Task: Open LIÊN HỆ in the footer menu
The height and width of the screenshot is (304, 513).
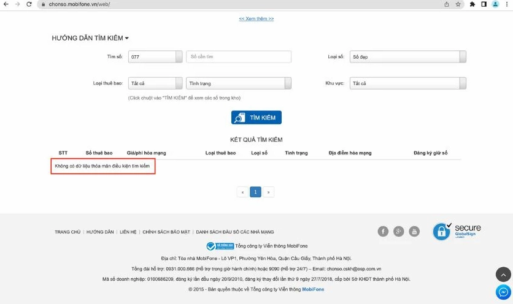Action: pos(128,232)
